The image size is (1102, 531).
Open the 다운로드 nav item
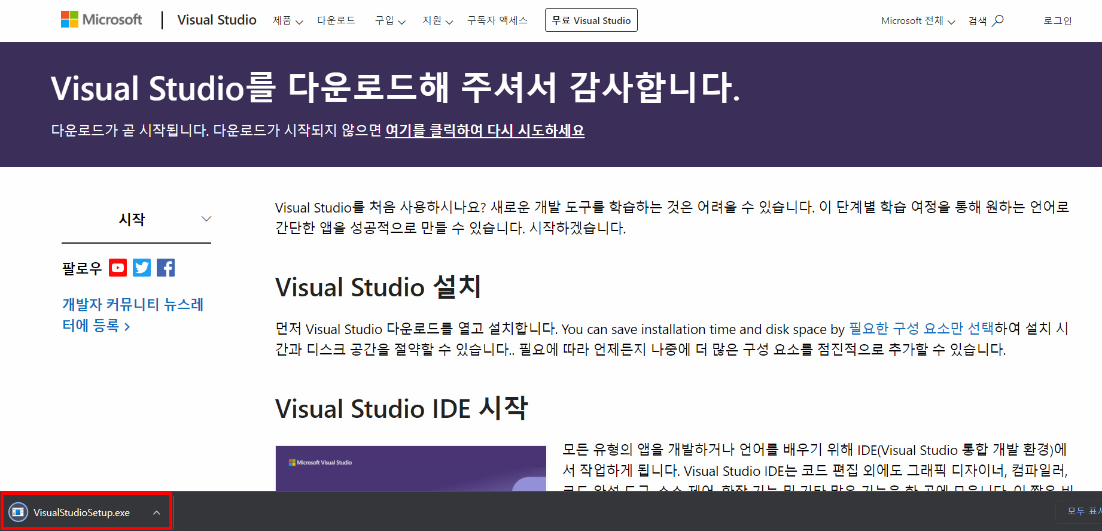coord(336,20)
